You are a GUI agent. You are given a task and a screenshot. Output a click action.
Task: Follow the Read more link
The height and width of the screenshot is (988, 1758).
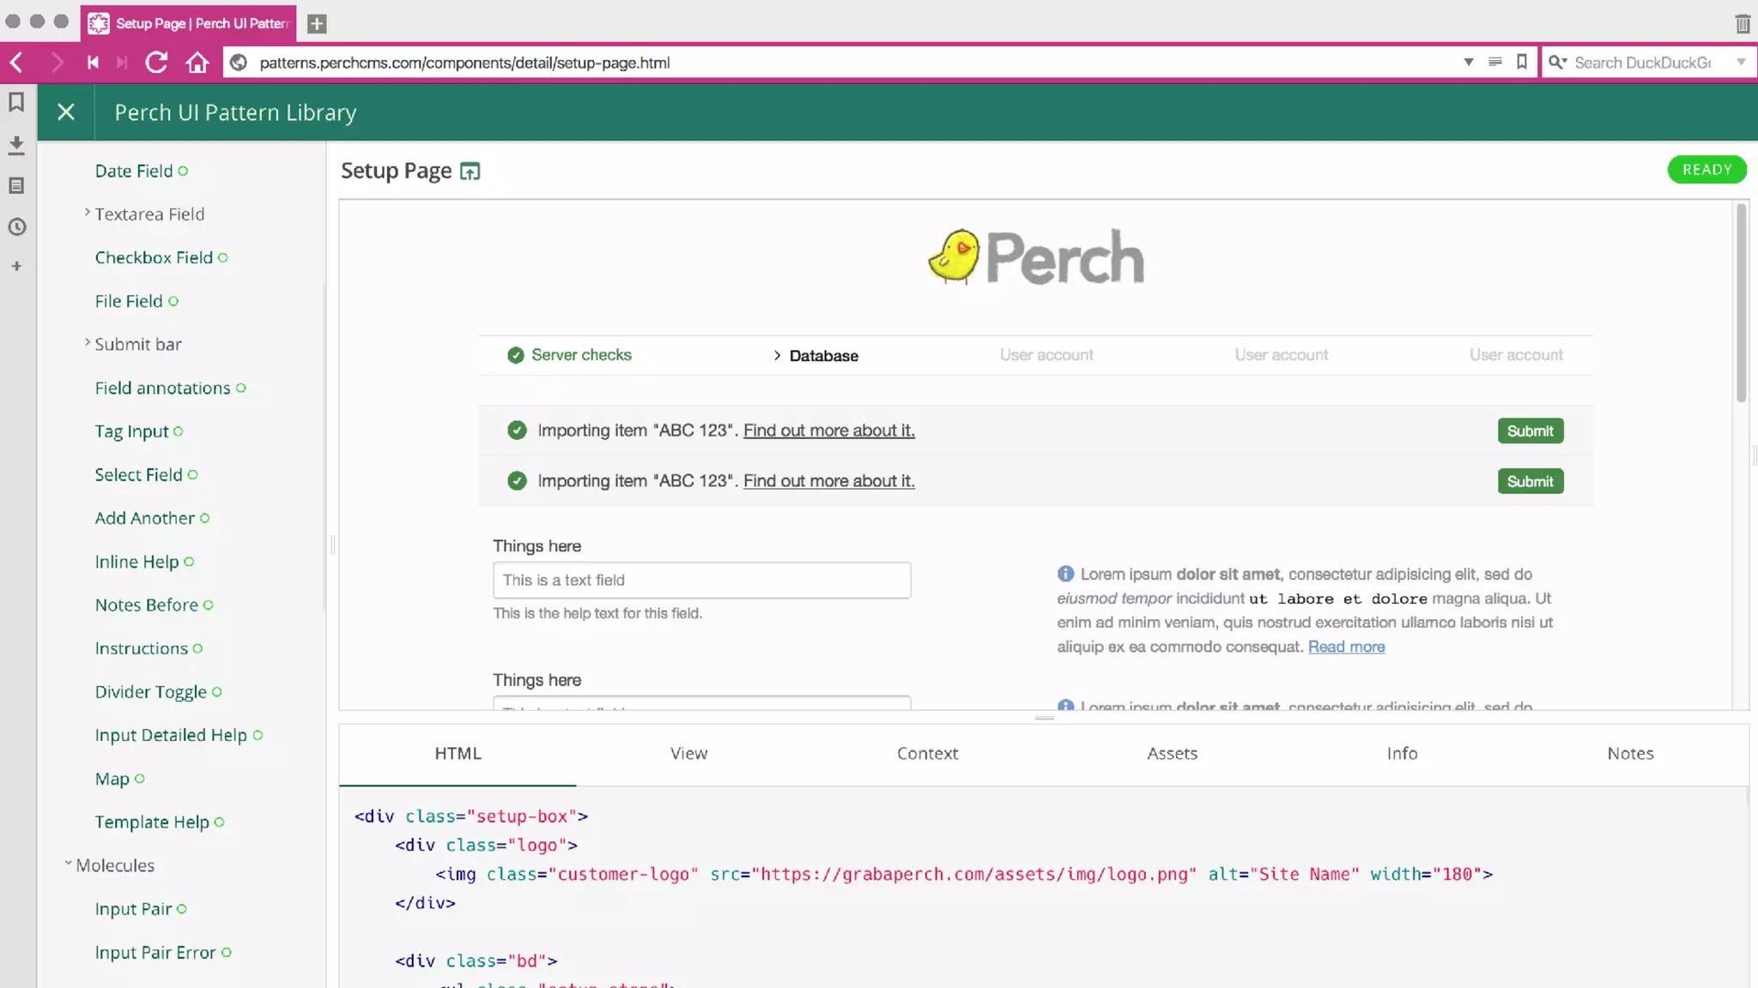coord(1346,648)
